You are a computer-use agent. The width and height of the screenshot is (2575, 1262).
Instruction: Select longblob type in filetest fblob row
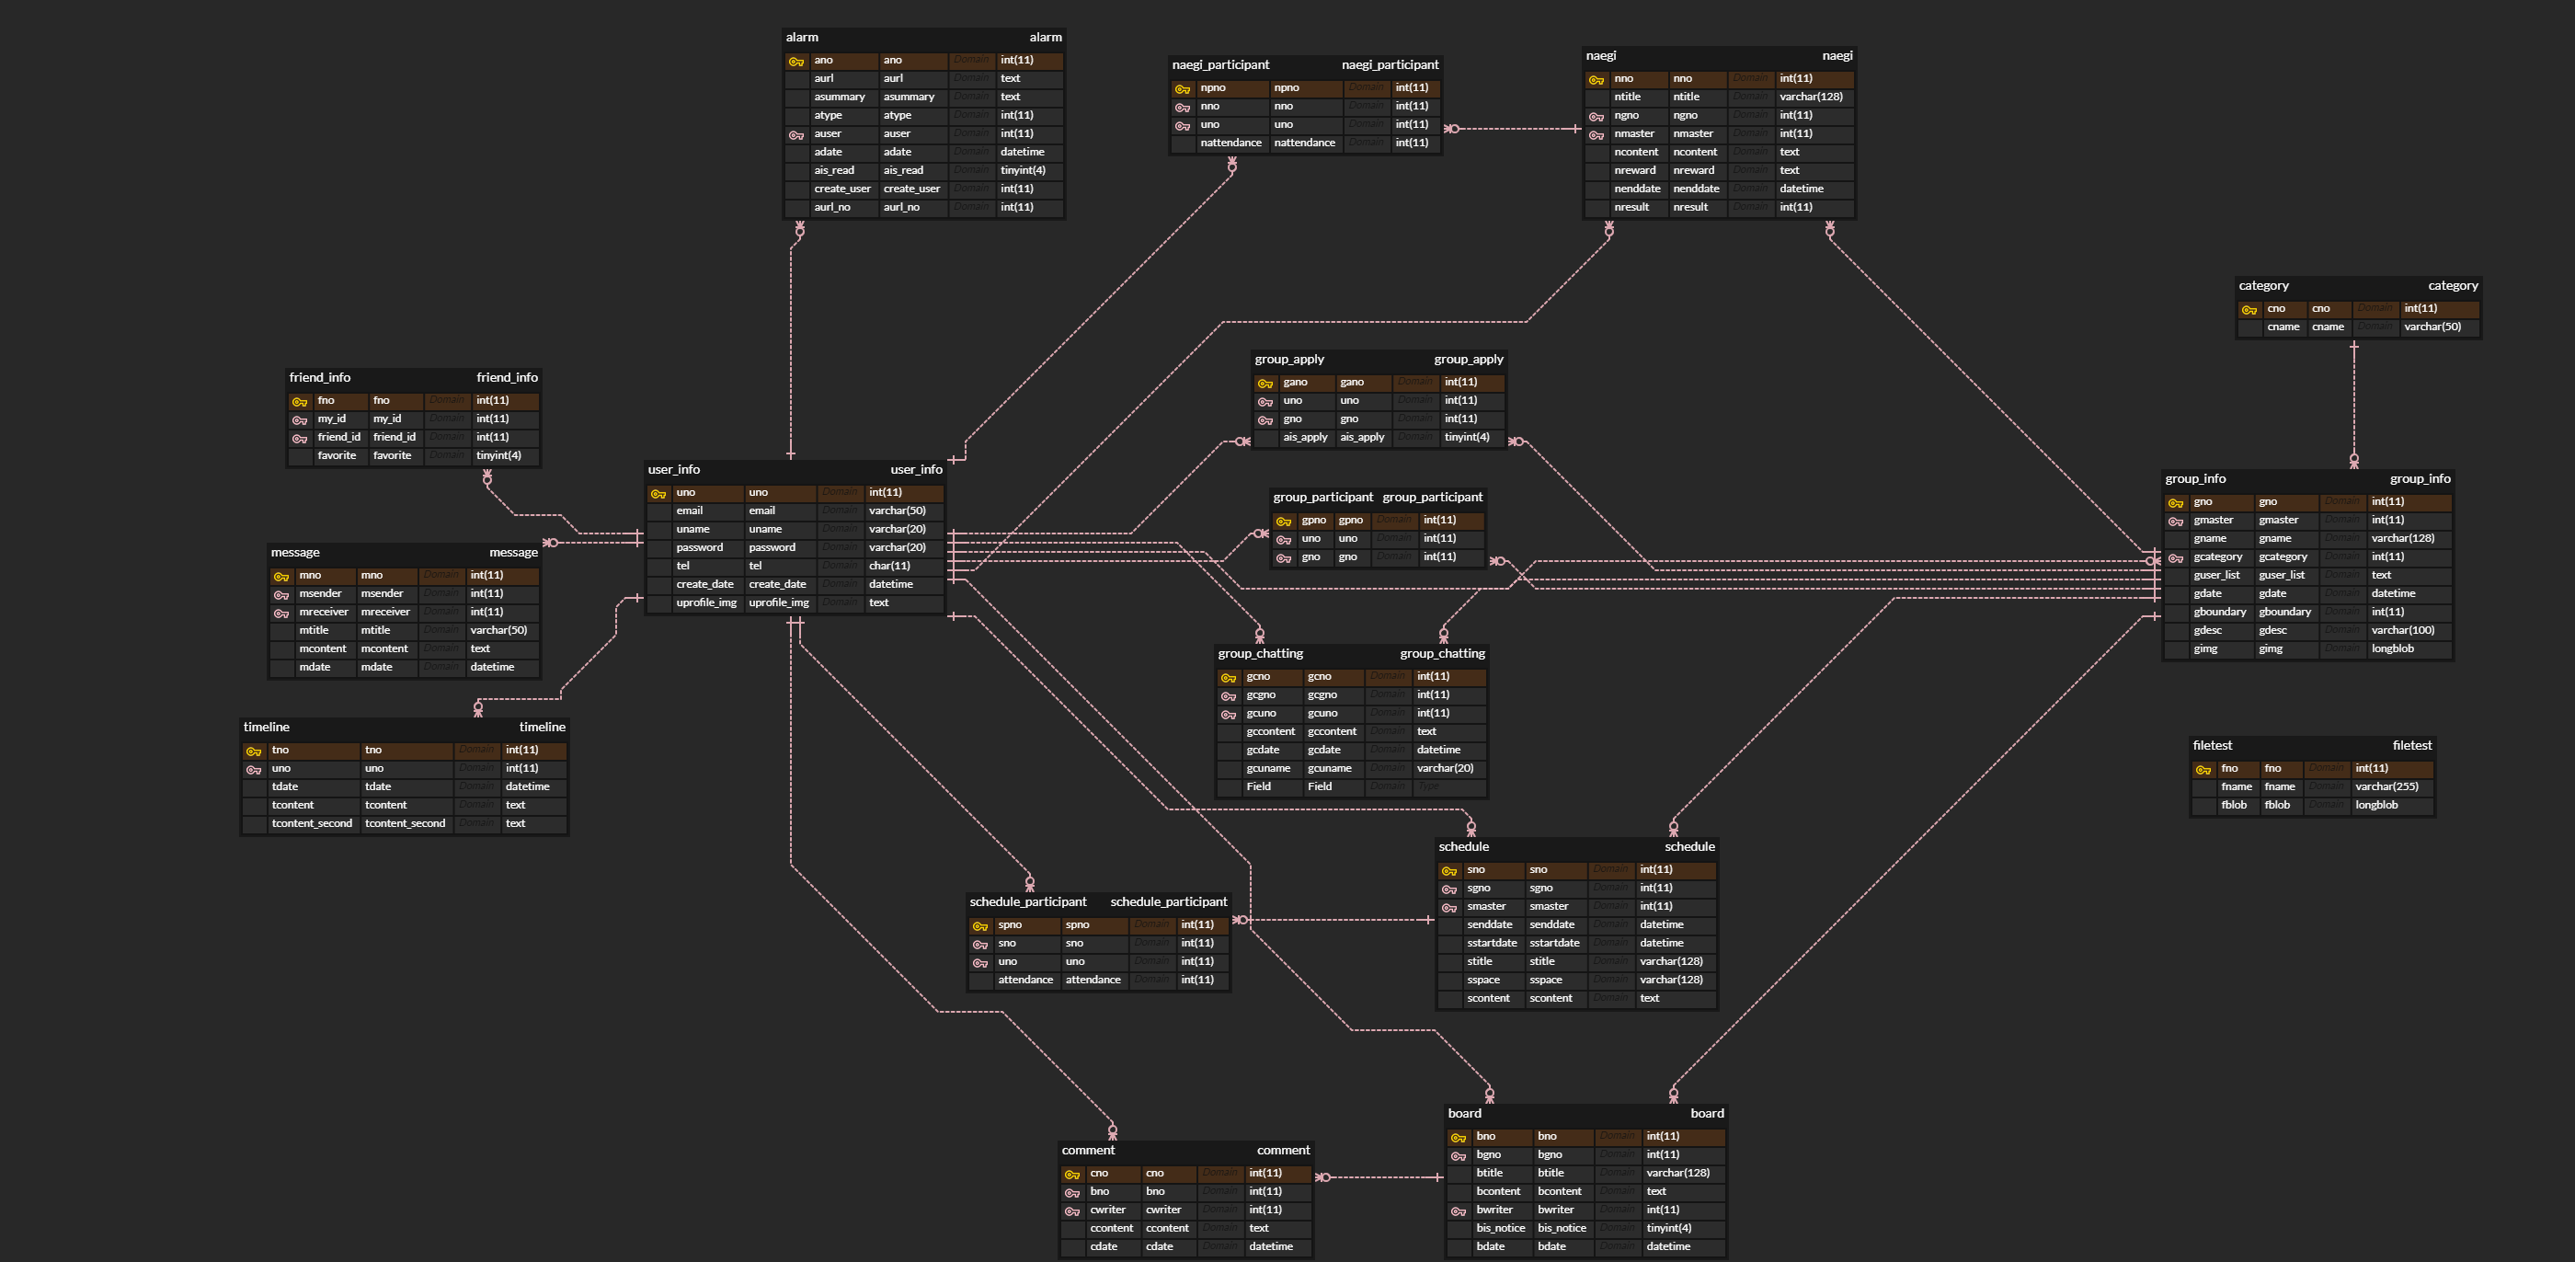tap(2376, 805)
